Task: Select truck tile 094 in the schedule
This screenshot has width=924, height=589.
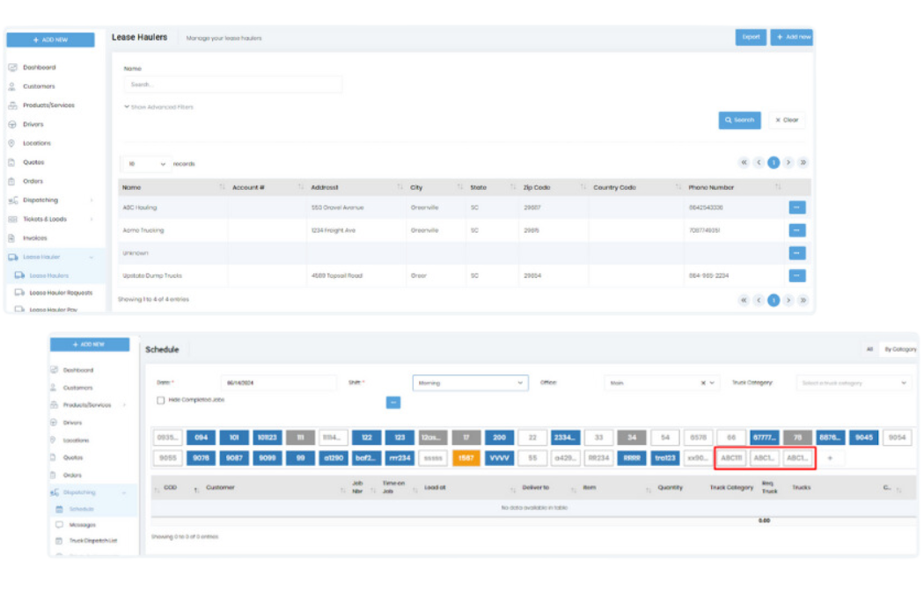Action: tap(203, 438)
